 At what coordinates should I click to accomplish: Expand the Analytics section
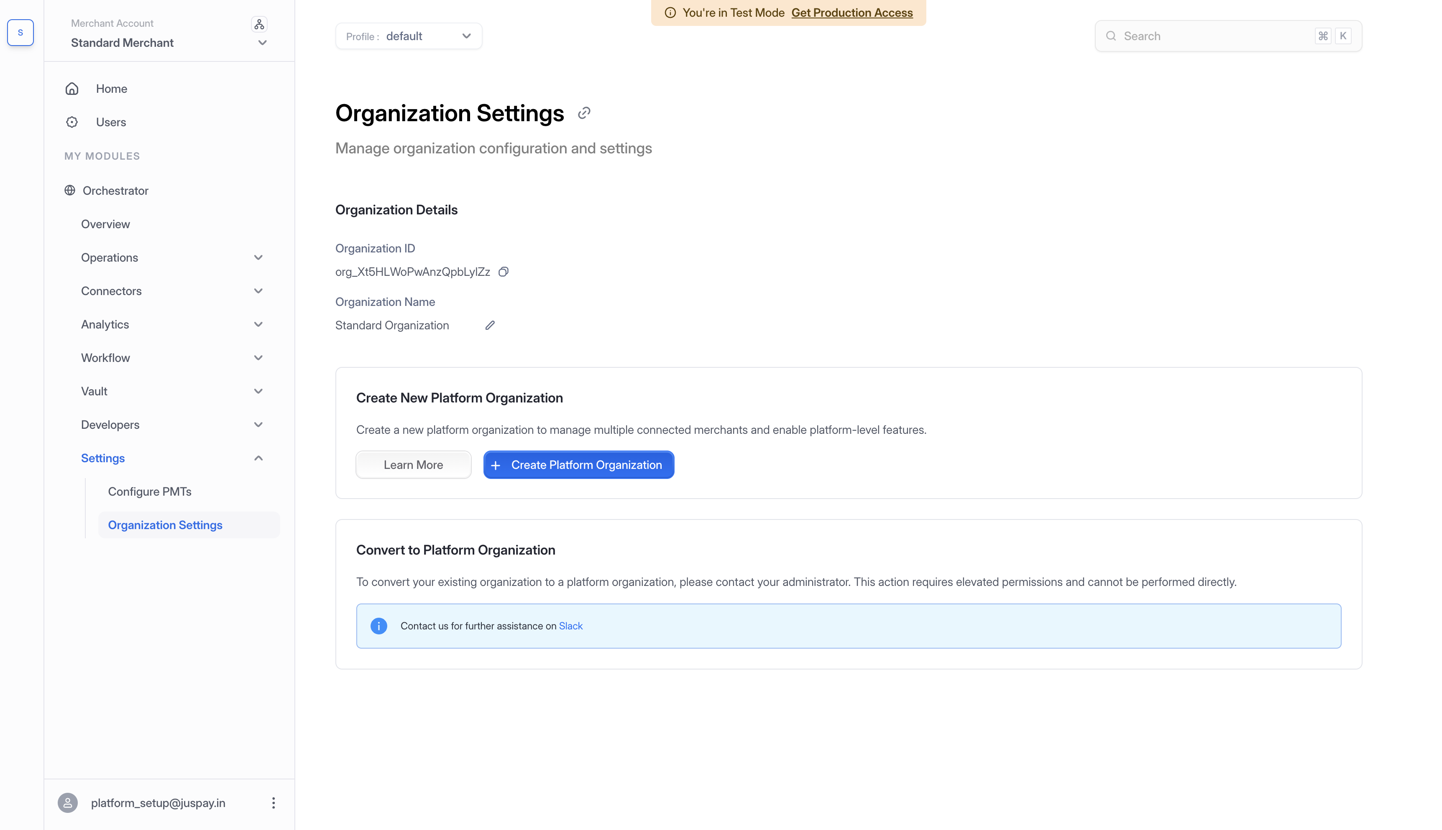258,324
